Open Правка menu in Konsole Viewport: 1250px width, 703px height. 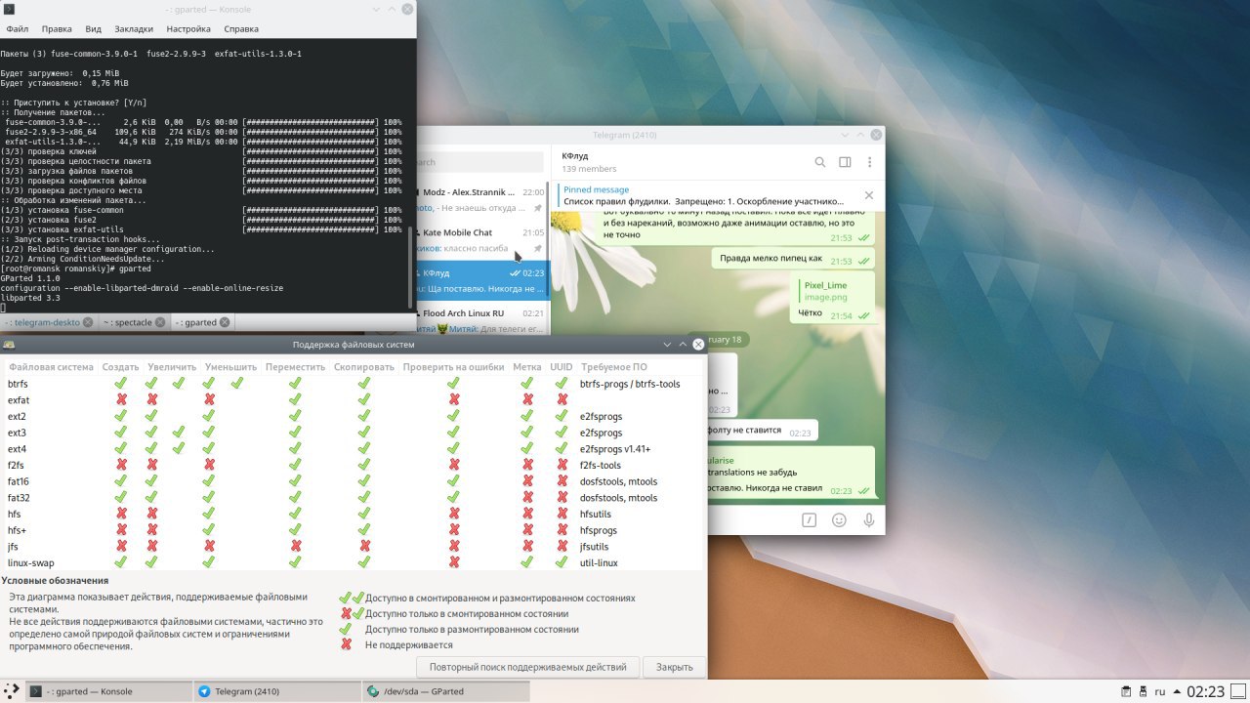click(x=57, y=29)
